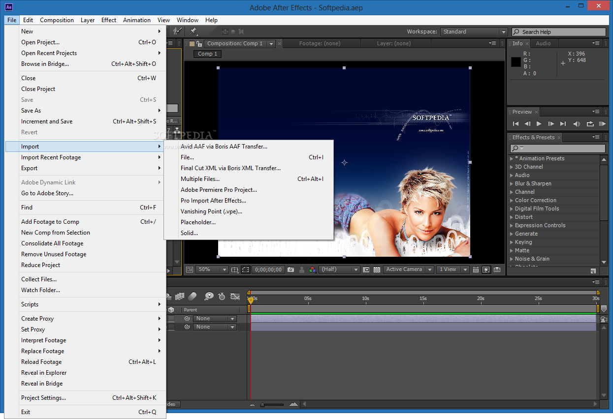The image size is (613, 419).
Task: Toggle Loop options in Preview panel
Action: [x=590, y=124]
